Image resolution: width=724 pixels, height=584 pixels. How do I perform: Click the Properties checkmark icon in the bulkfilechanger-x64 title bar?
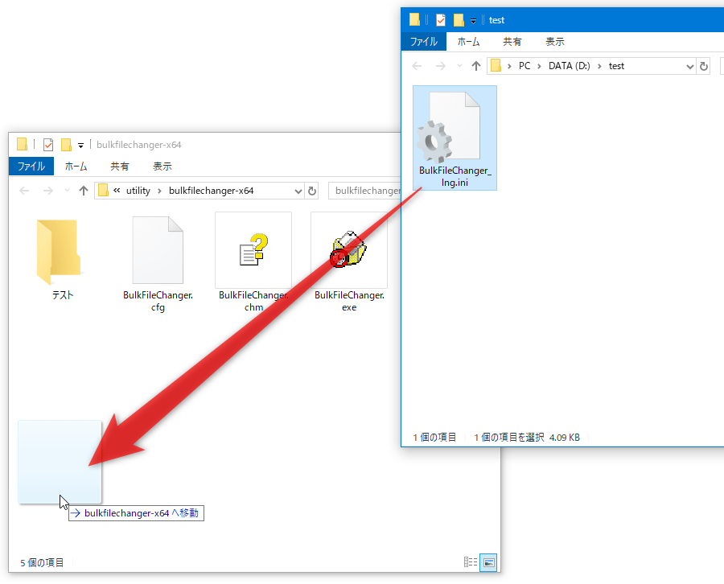point(48,145)
